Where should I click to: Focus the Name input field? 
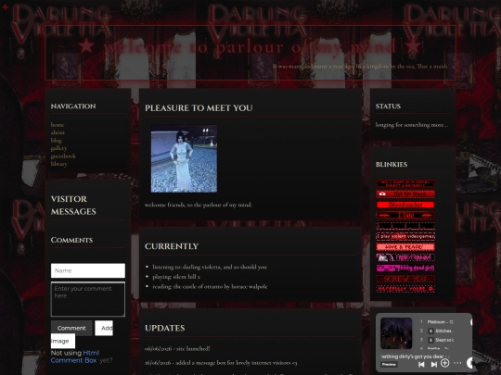pos(88,270)
